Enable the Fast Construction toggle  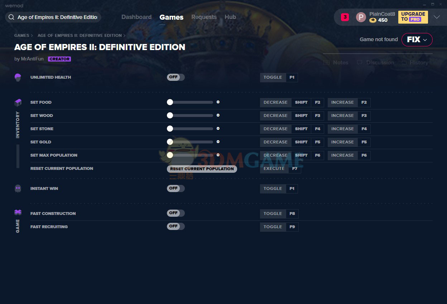point(176,213)
